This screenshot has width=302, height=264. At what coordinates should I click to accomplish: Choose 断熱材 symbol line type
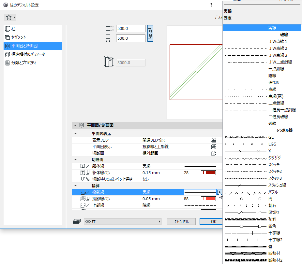click(262, 254)
